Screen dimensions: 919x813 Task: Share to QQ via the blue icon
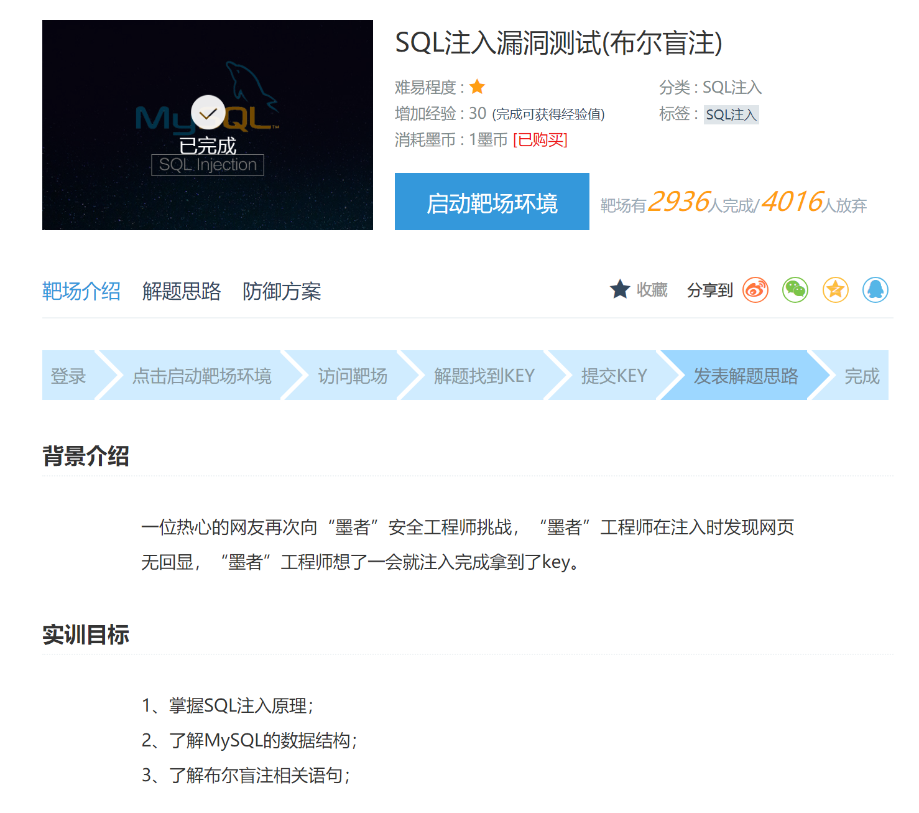pyautogui.click(x=875, y=289)
